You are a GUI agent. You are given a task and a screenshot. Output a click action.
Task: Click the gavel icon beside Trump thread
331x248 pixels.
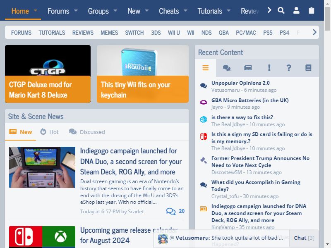[x=204, y=160]
